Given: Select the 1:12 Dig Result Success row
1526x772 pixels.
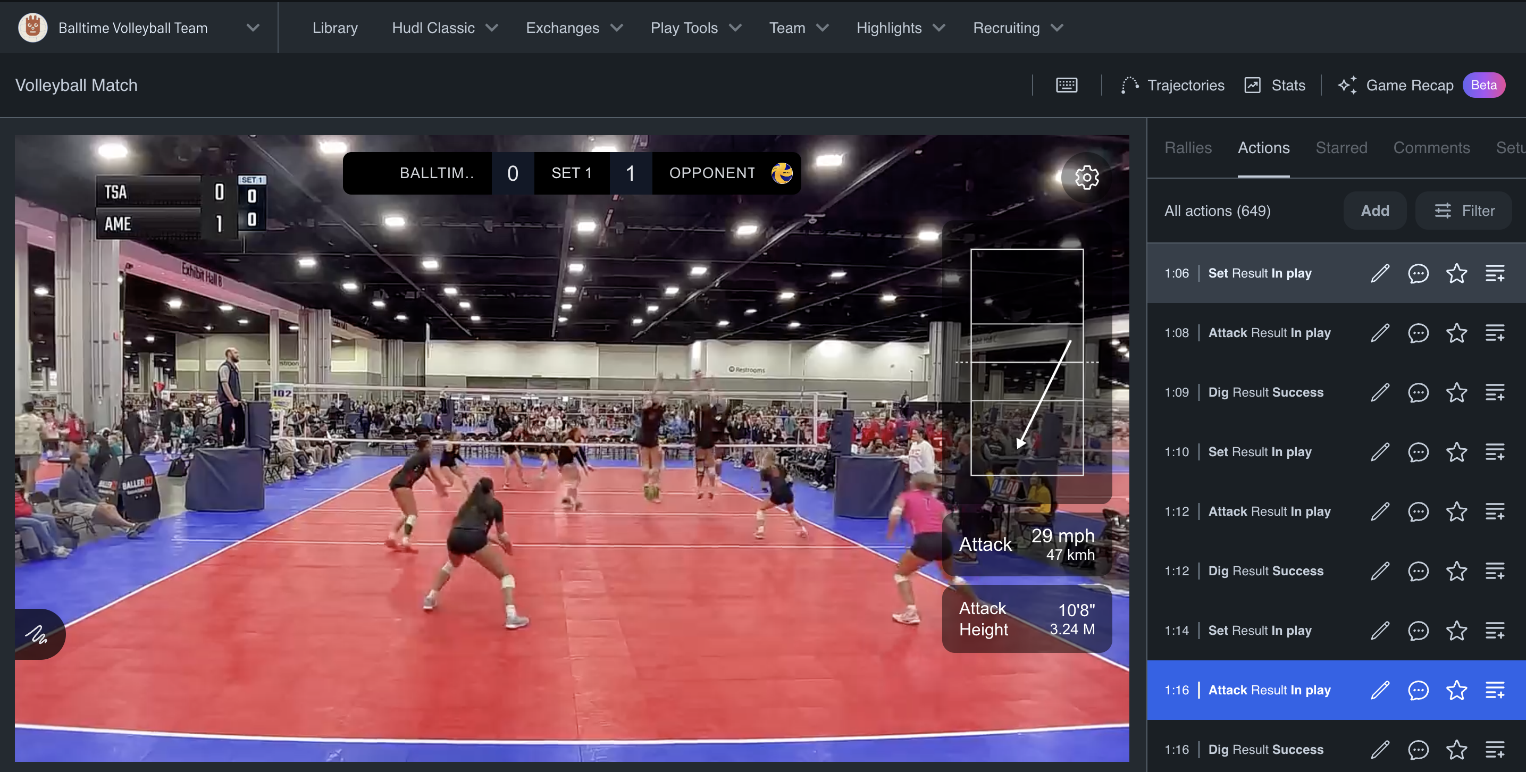Looking at the screenshot, I should point(1265,571).
